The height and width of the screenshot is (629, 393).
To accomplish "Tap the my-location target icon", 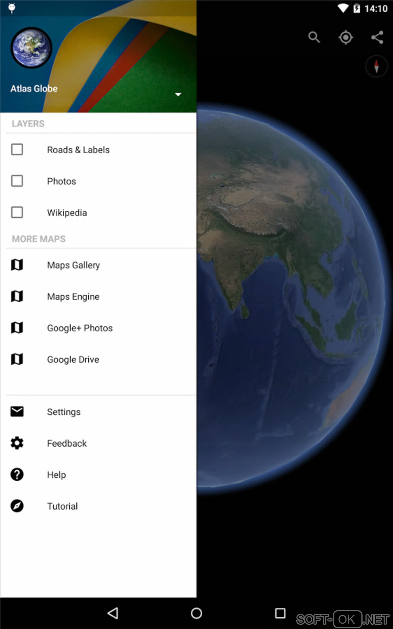I will coord(346,37).
